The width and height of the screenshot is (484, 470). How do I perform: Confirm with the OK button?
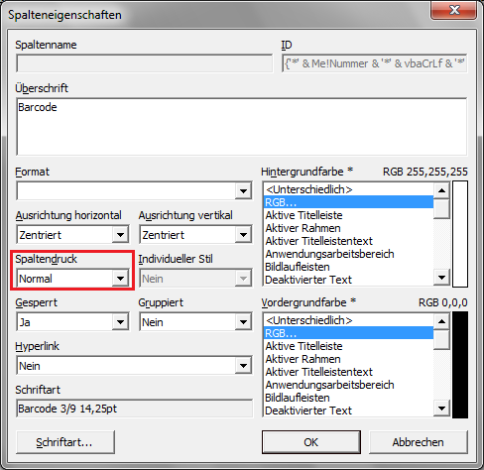pos(311,442)
